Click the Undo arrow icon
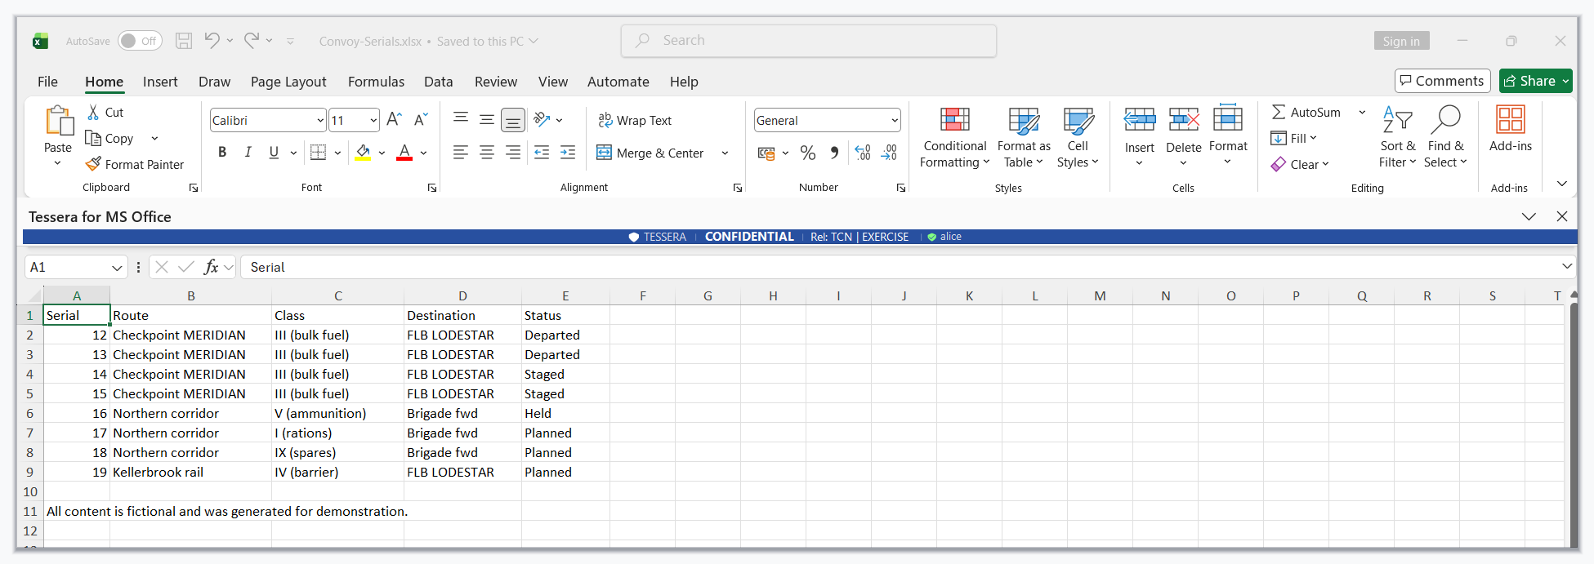 click(212, 40)
